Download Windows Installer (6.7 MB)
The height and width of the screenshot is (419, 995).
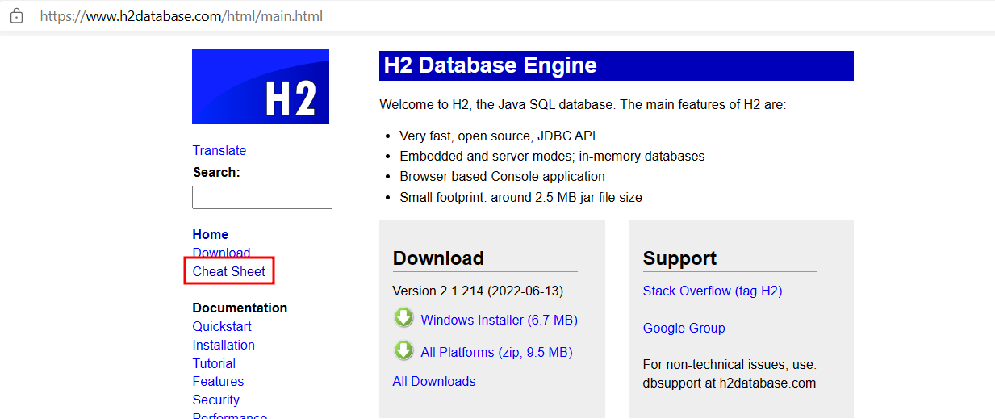(x=500, y=320)
